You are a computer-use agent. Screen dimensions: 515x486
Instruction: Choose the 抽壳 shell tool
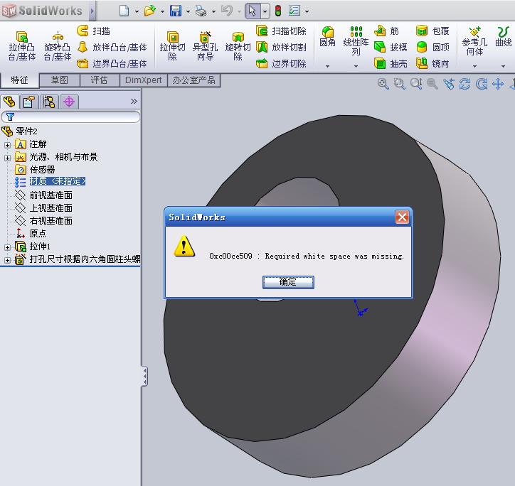click(x=391, y=63)
